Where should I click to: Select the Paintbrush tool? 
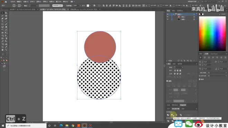tap(6, 24)
